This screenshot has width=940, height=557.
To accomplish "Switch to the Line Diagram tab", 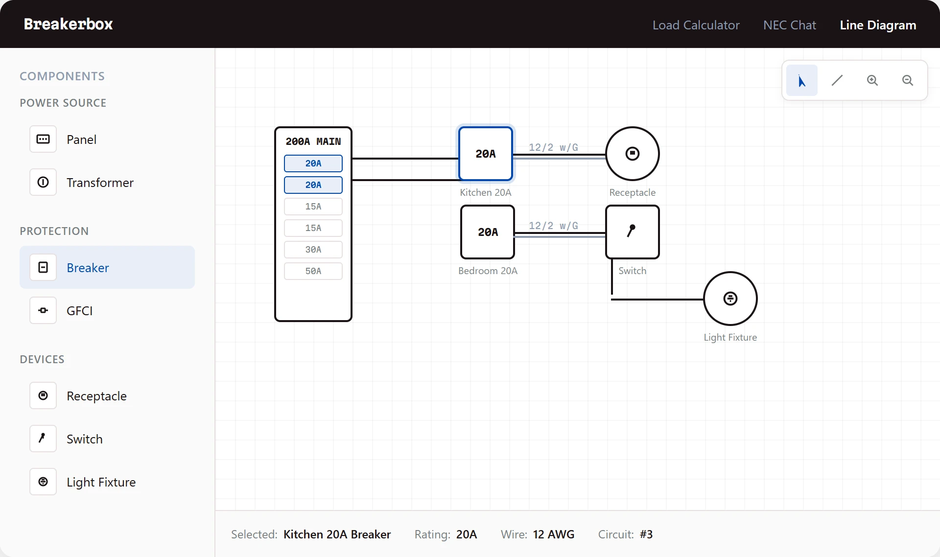I will (878, 25).
